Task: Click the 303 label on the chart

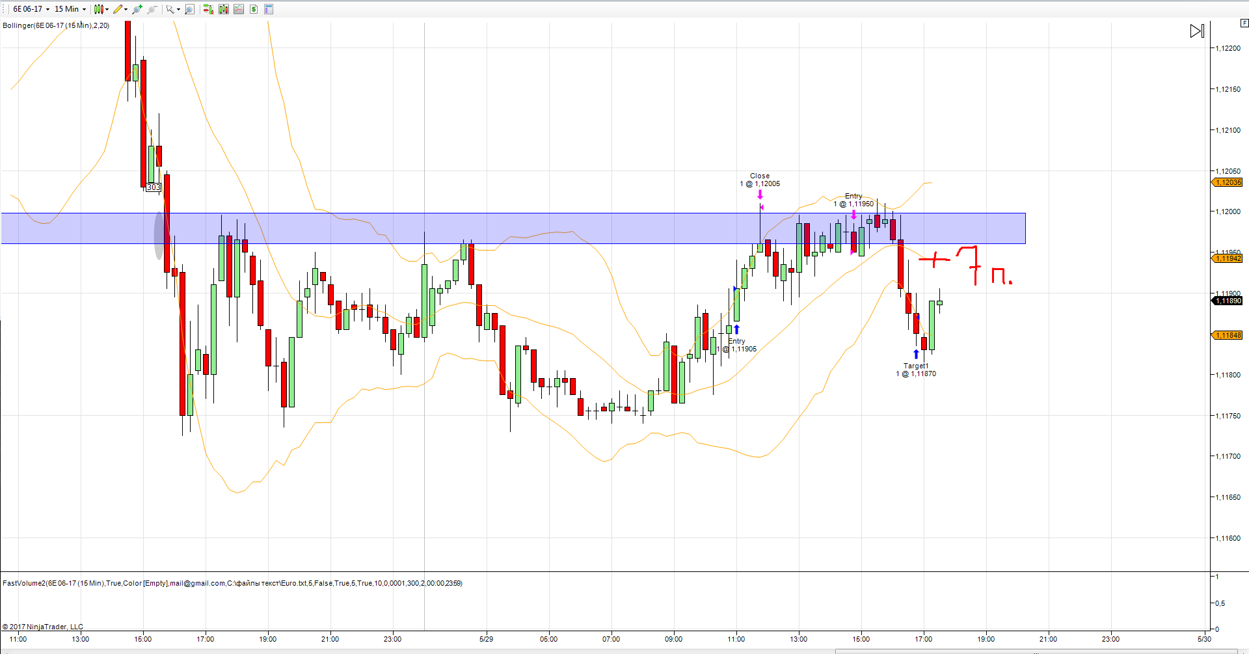Action: click(154, 187)
